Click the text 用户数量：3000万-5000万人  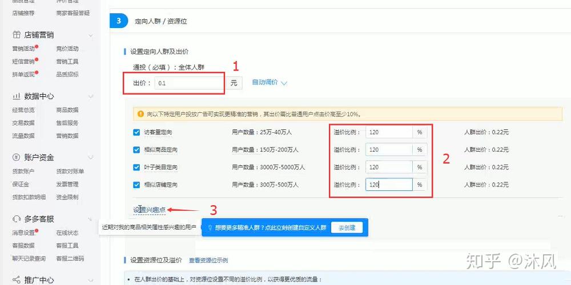click(x=268, y=167)
